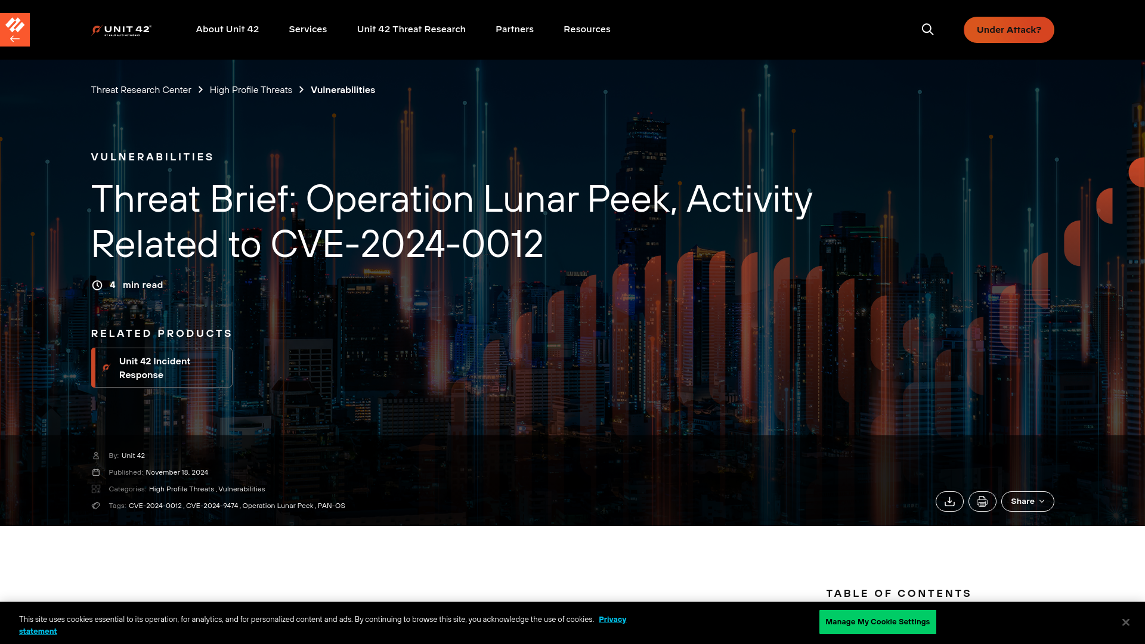
Task: Click the search magnifier icon
Action: [927, 30]
